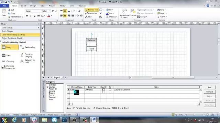This screenshot has width=220, height=123.
Task: Activate the Format Painter
Action: pyautogui.click(x=15, y=17)
